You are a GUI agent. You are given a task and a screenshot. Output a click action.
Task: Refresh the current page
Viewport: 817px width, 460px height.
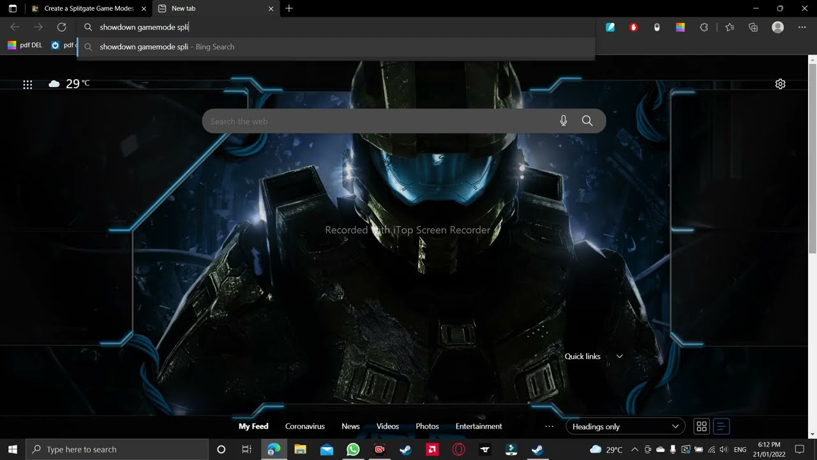click(x=61, y=27)
